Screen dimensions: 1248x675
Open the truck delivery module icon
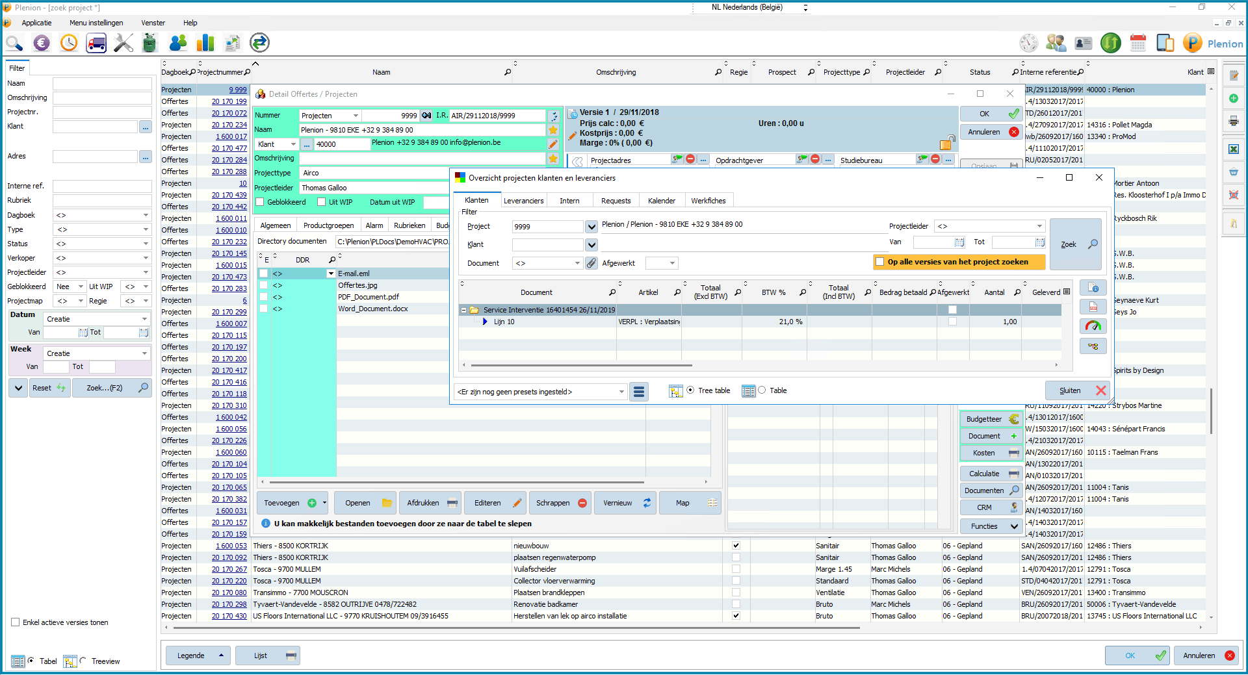click(x=96, y=43)
